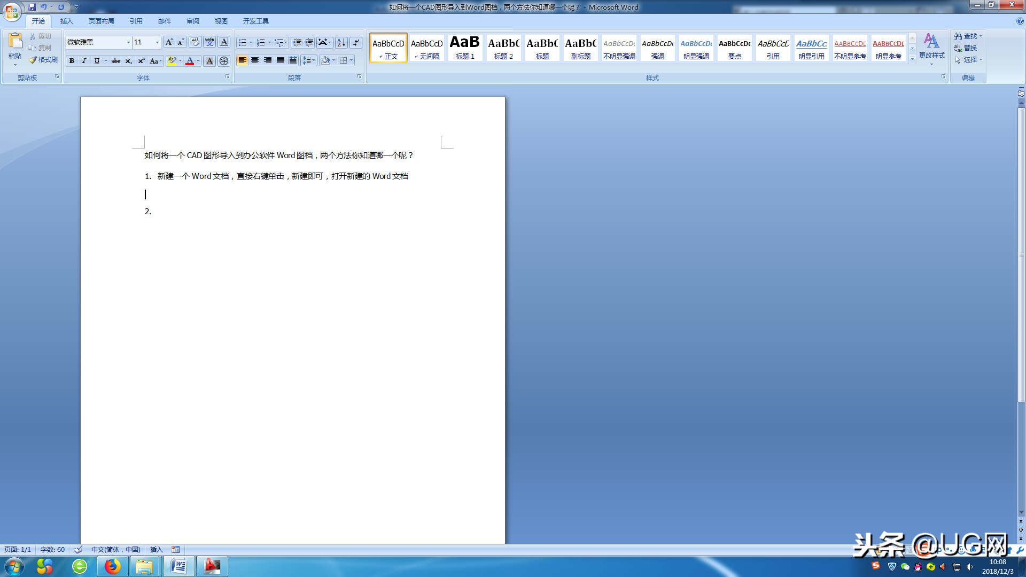Clear formatting with the eraser icon
The image size is (1026, 577).
coord(195,42)
